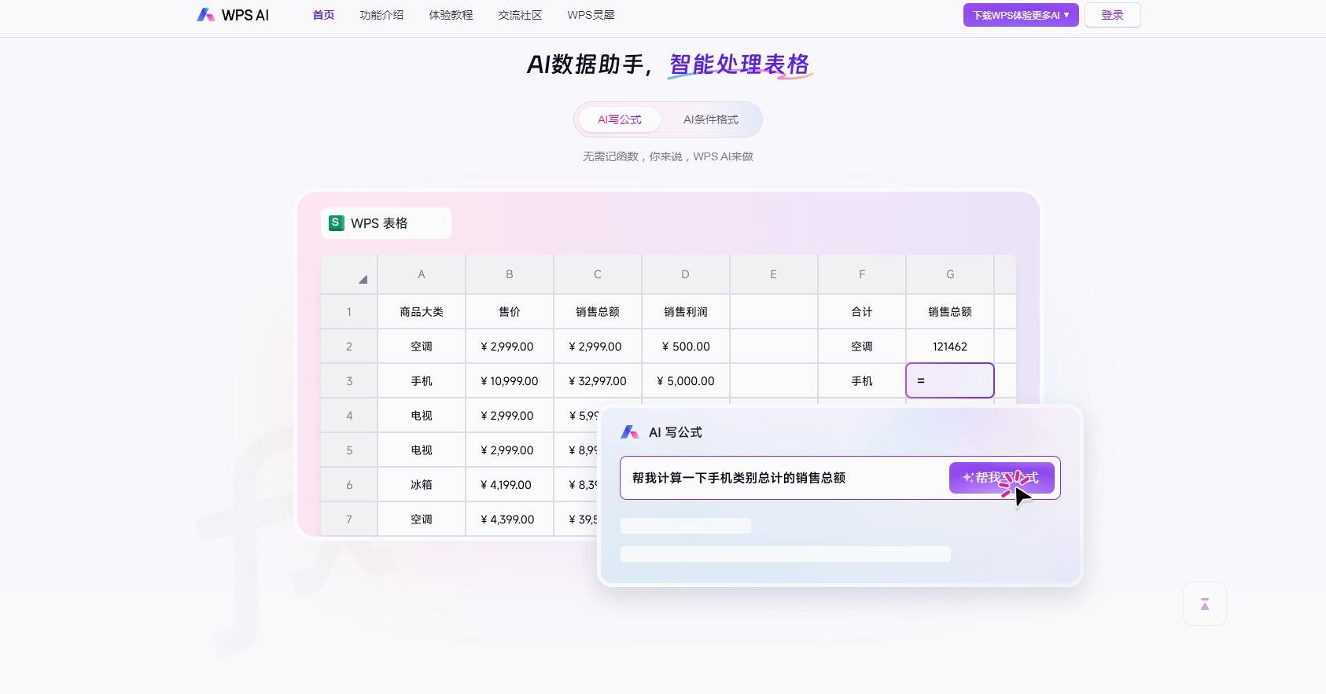Image resolution: width=1326 pixels, height=694 pixels.
Task: Click the AI 写公式 panel logo icon
Action: 629,432
